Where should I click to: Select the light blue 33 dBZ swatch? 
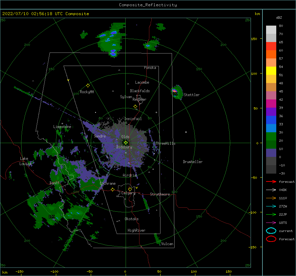coord(271,128)
